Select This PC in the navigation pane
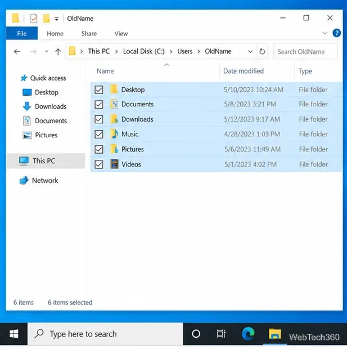This screenshot has height=349, width=347. tap(46, 160)
